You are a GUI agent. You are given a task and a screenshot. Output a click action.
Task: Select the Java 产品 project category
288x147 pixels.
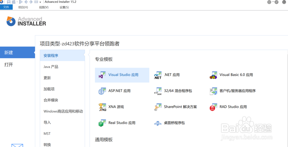click(x=62, y=67)
